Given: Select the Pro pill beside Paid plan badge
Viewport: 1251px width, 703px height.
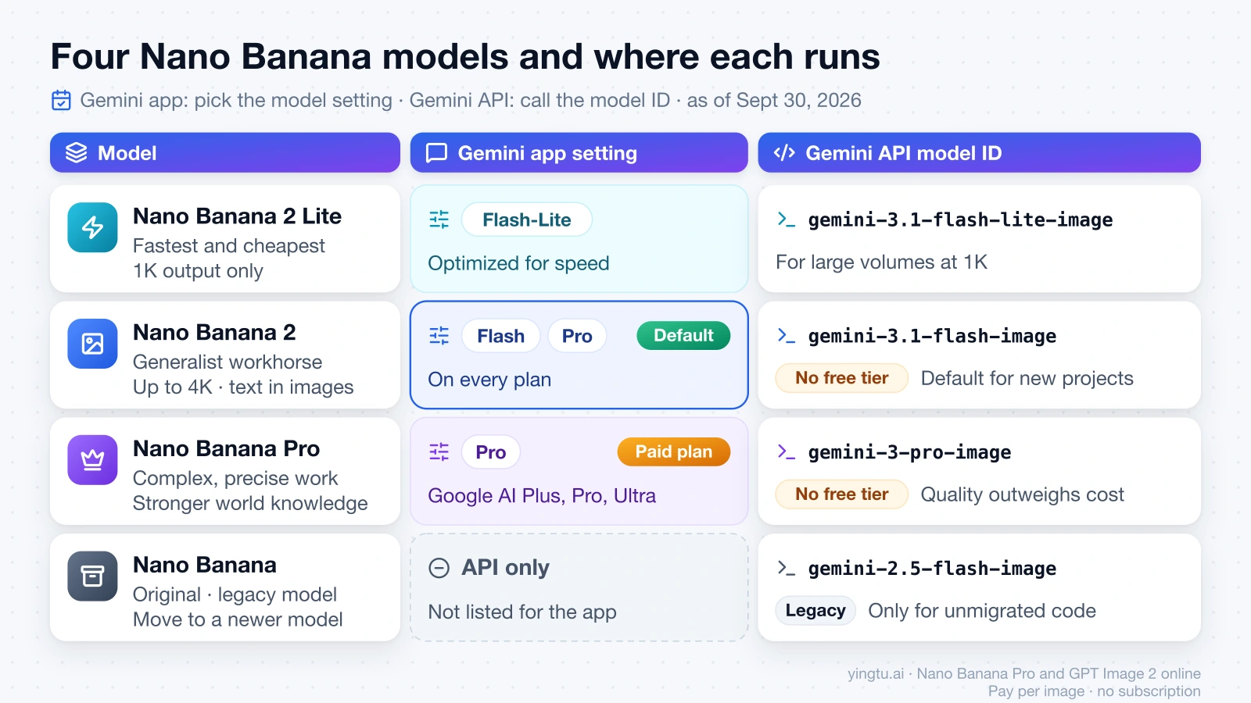Looking at the screenshot, I should 491,451.
